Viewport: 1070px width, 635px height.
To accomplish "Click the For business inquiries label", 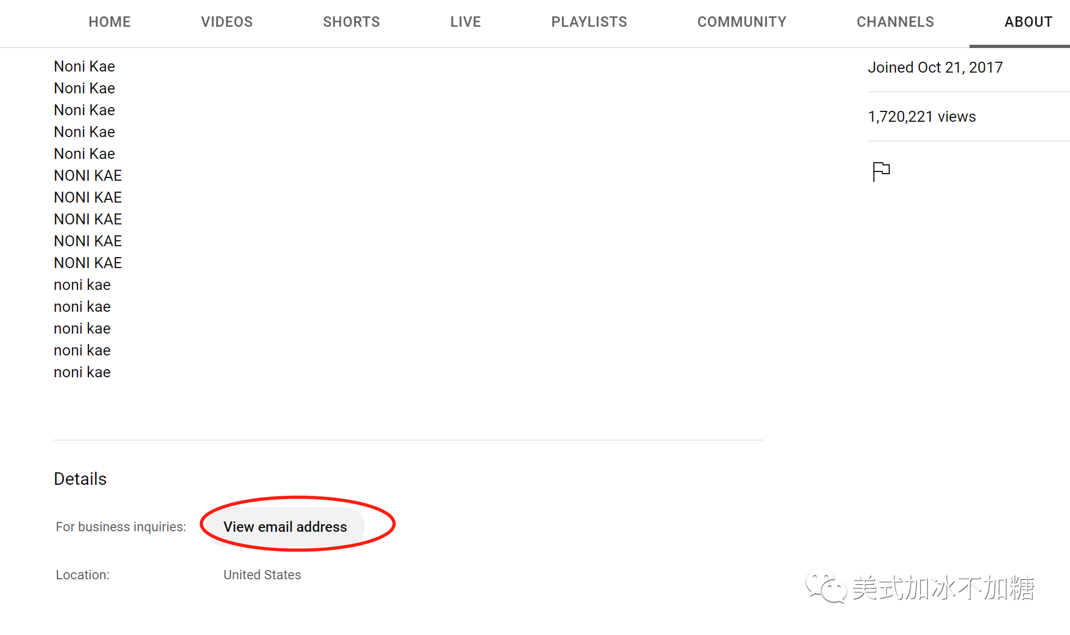I will (121, 527).
